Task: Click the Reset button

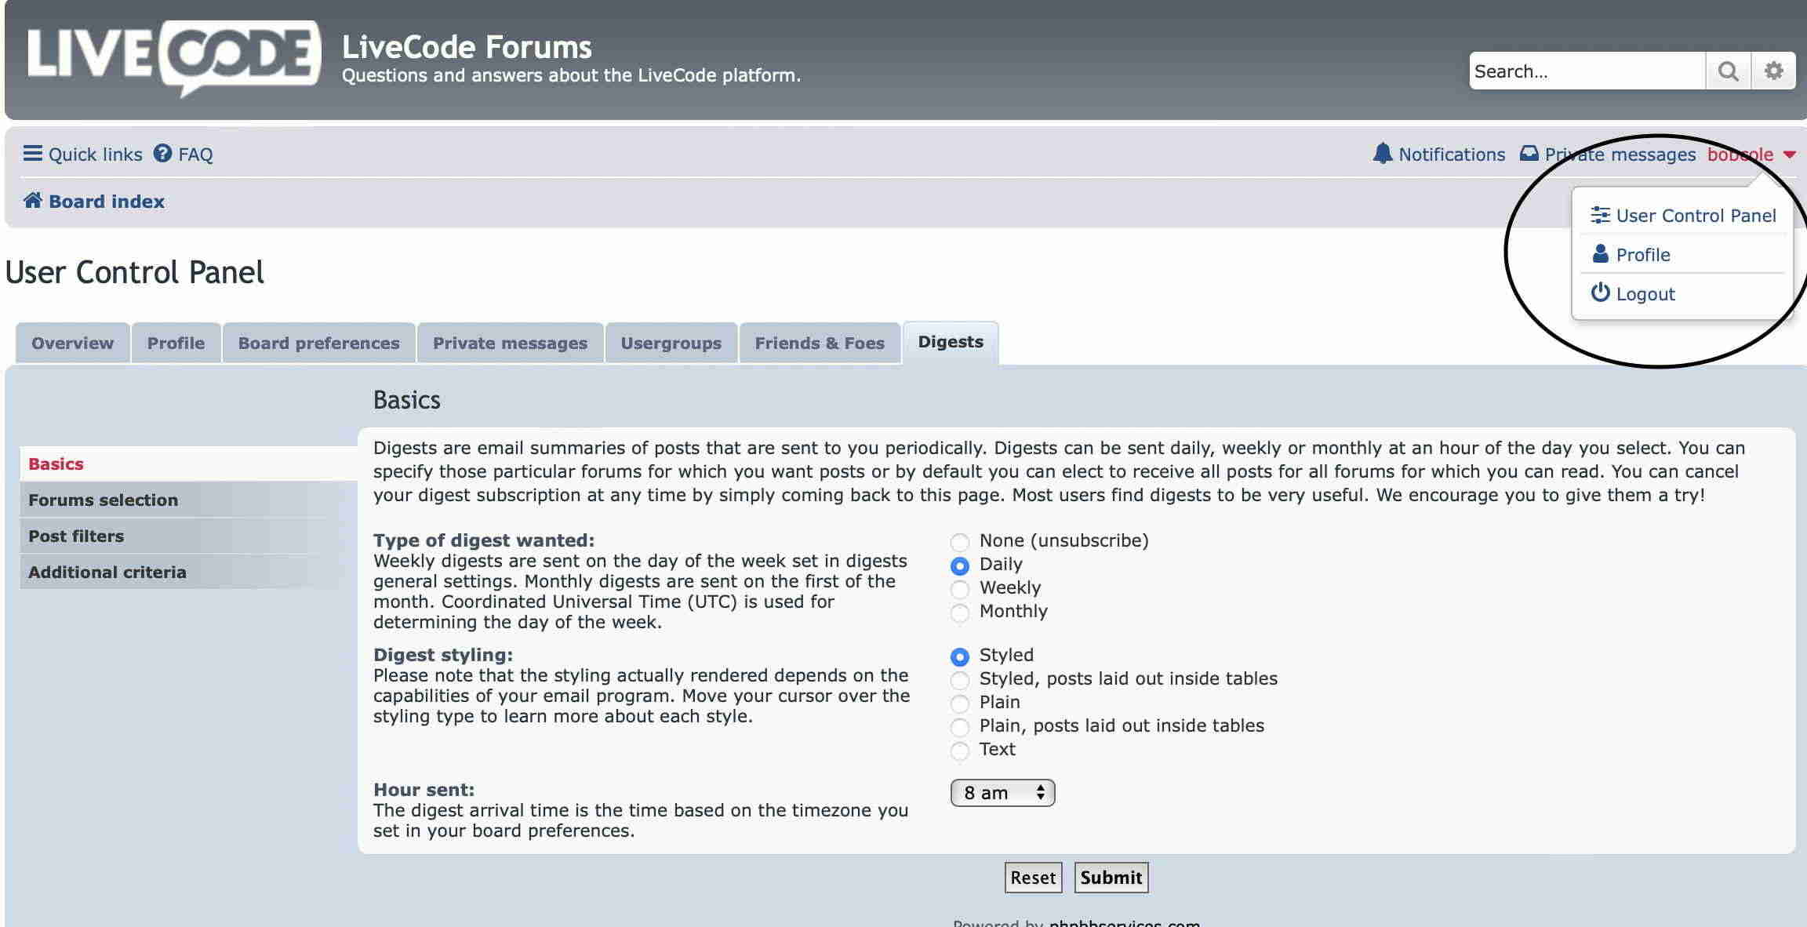Action: [1033, 878]
